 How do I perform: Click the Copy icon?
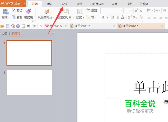coord(14,17)
